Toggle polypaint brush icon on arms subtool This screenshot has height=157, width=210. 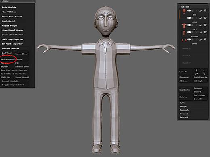[201, 18]
